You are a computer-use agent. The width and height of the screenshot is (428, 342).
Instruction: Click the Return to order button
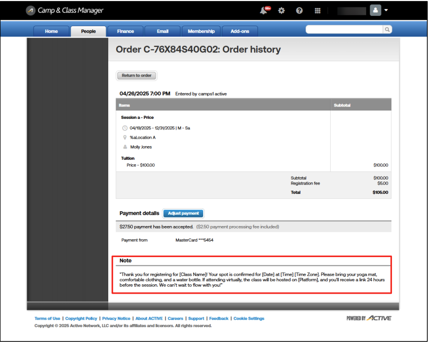[136, 76]
